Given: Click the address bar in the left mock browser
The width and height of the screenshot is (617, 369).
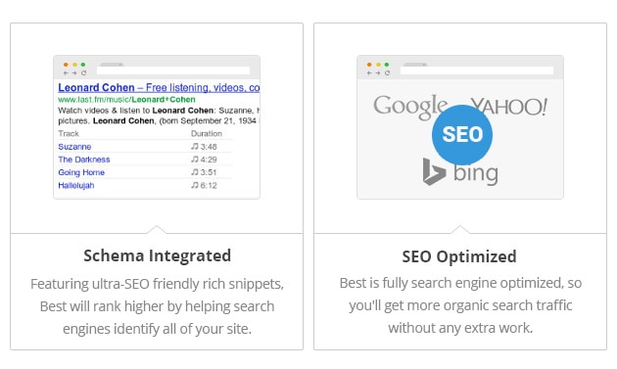Looking at the screenshot, I should (173, 70).
